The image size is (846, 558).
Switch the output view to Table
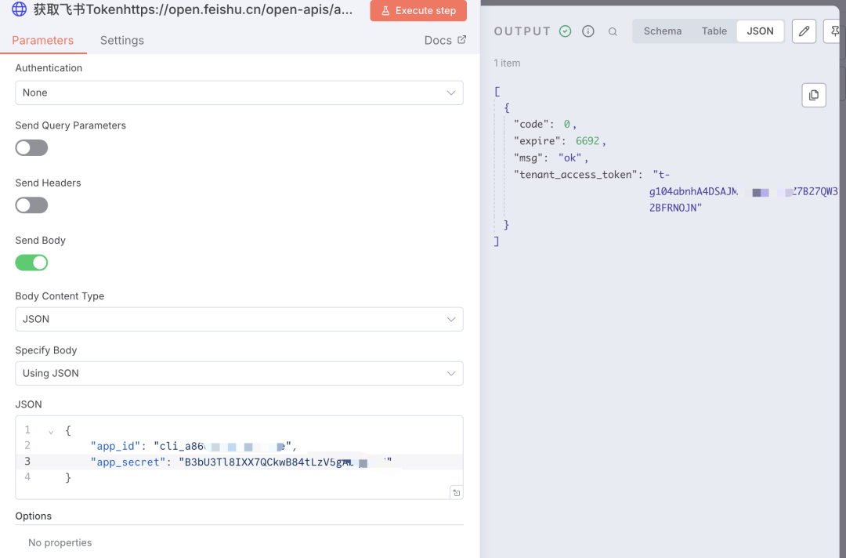(714, 31)
